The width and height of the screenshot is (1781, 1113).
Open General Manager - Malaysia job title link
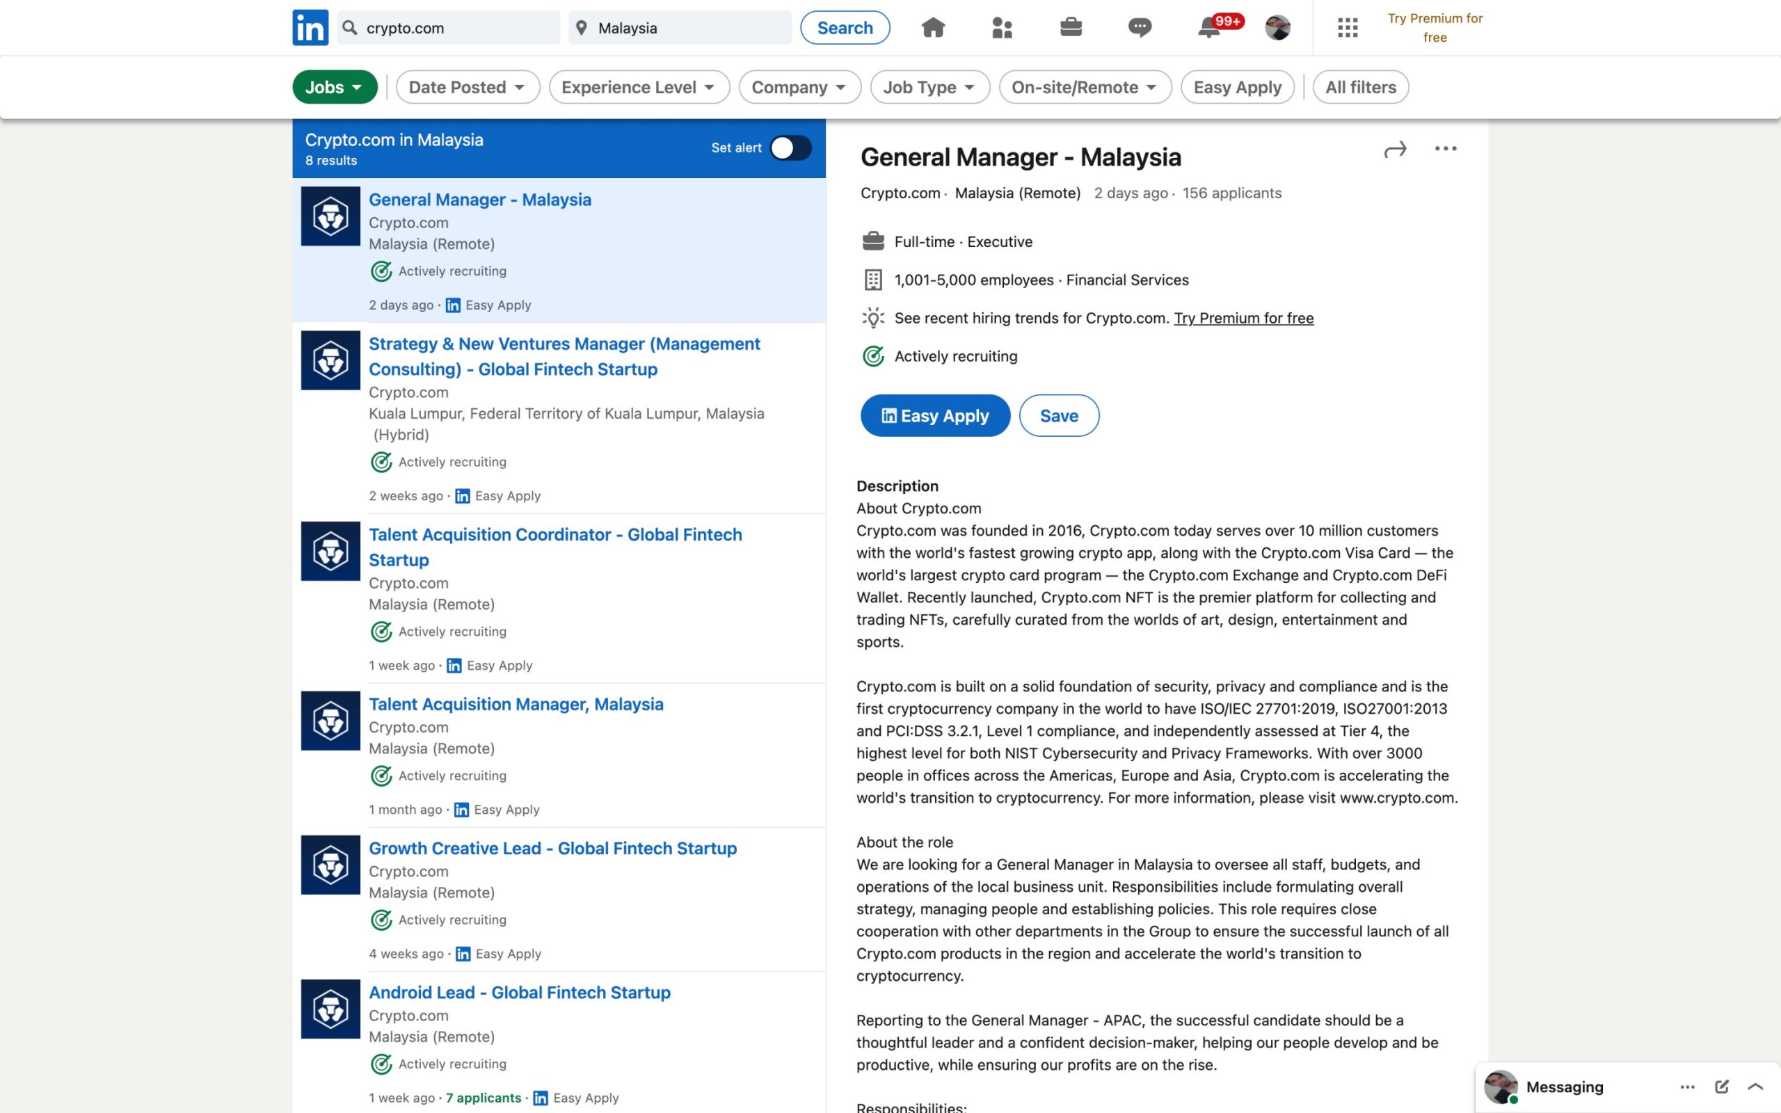[480, 200]
